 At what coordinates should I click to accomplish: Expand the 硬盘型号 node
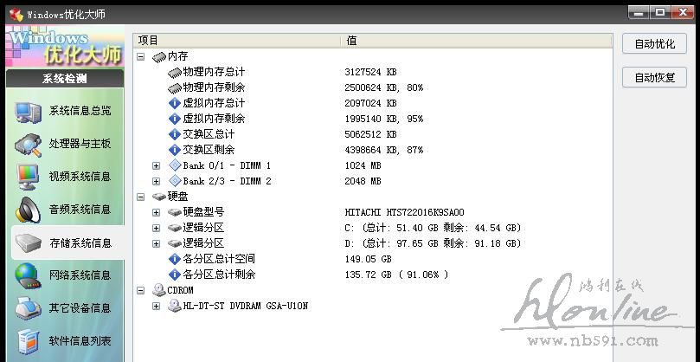coord(156,212)
